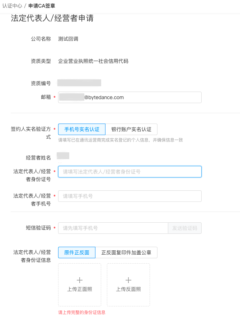Image resolution: width=240 pixels, height=315 pixels.
Task: Click 申请CA签章 breadcrumb item
Action: click(42, 6)
